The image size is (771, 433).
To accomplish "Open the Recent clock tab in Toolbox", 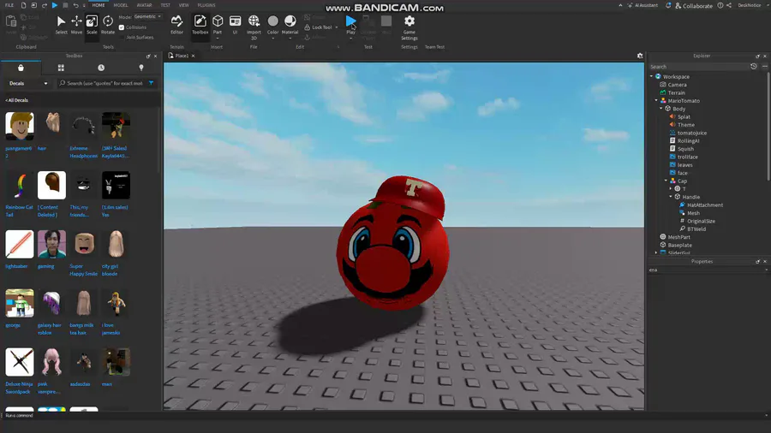I will (101, 68).
